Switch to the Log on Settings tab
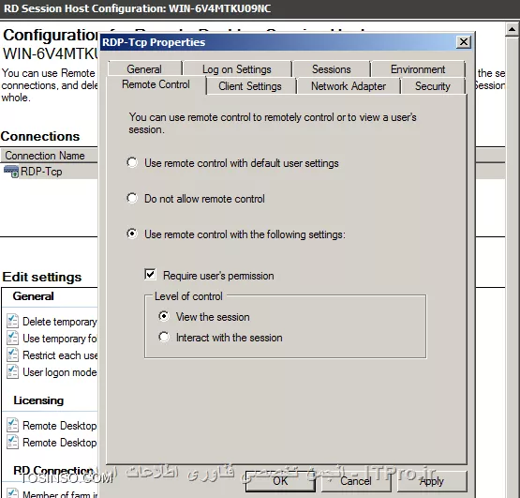 [237, 69]
